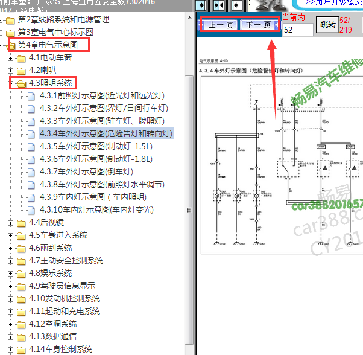Click the page icon of 4.3.9车内灯示意图

point(31,197)
